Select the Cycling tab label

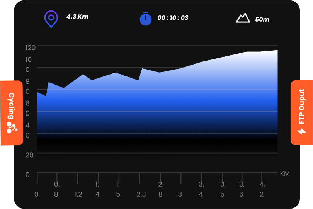coord(12,106)
